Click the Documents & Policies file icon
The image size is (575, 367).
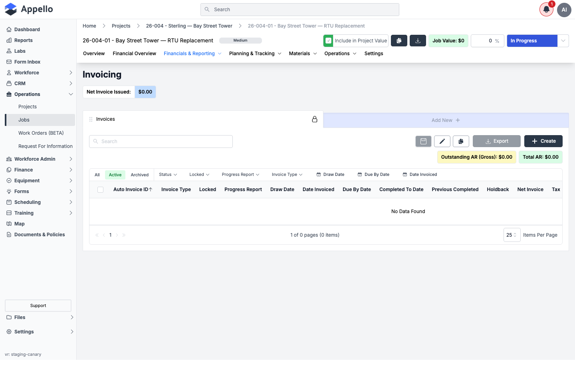9,235
